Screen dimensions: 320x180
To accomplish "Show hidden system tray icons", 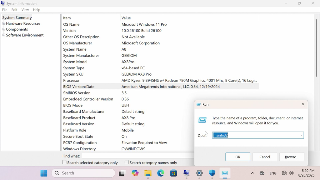I will coord(252,173).
